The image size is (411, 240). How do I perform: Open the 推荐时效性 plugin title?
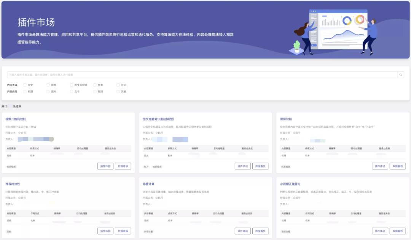click(x=13, y=184)
